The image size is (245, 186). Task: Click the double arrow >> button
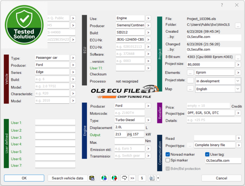(132, 178)
